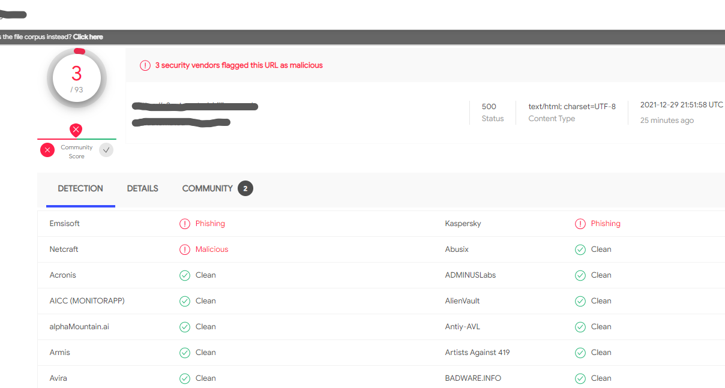Click the red X community vote button
Screen dimensions: 725x388
click(47, 150)
